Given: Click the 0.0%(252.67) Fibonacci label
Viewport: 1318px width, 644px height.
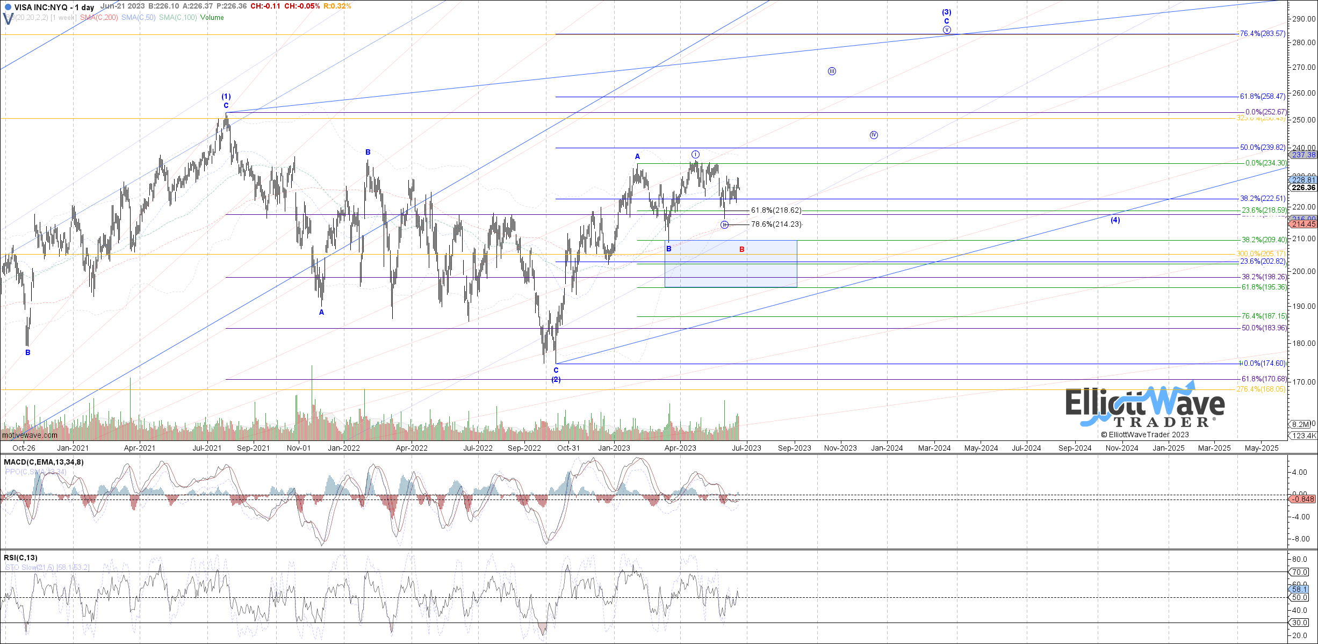Looking at the screenshot, I should click(x=1266, y=112).
